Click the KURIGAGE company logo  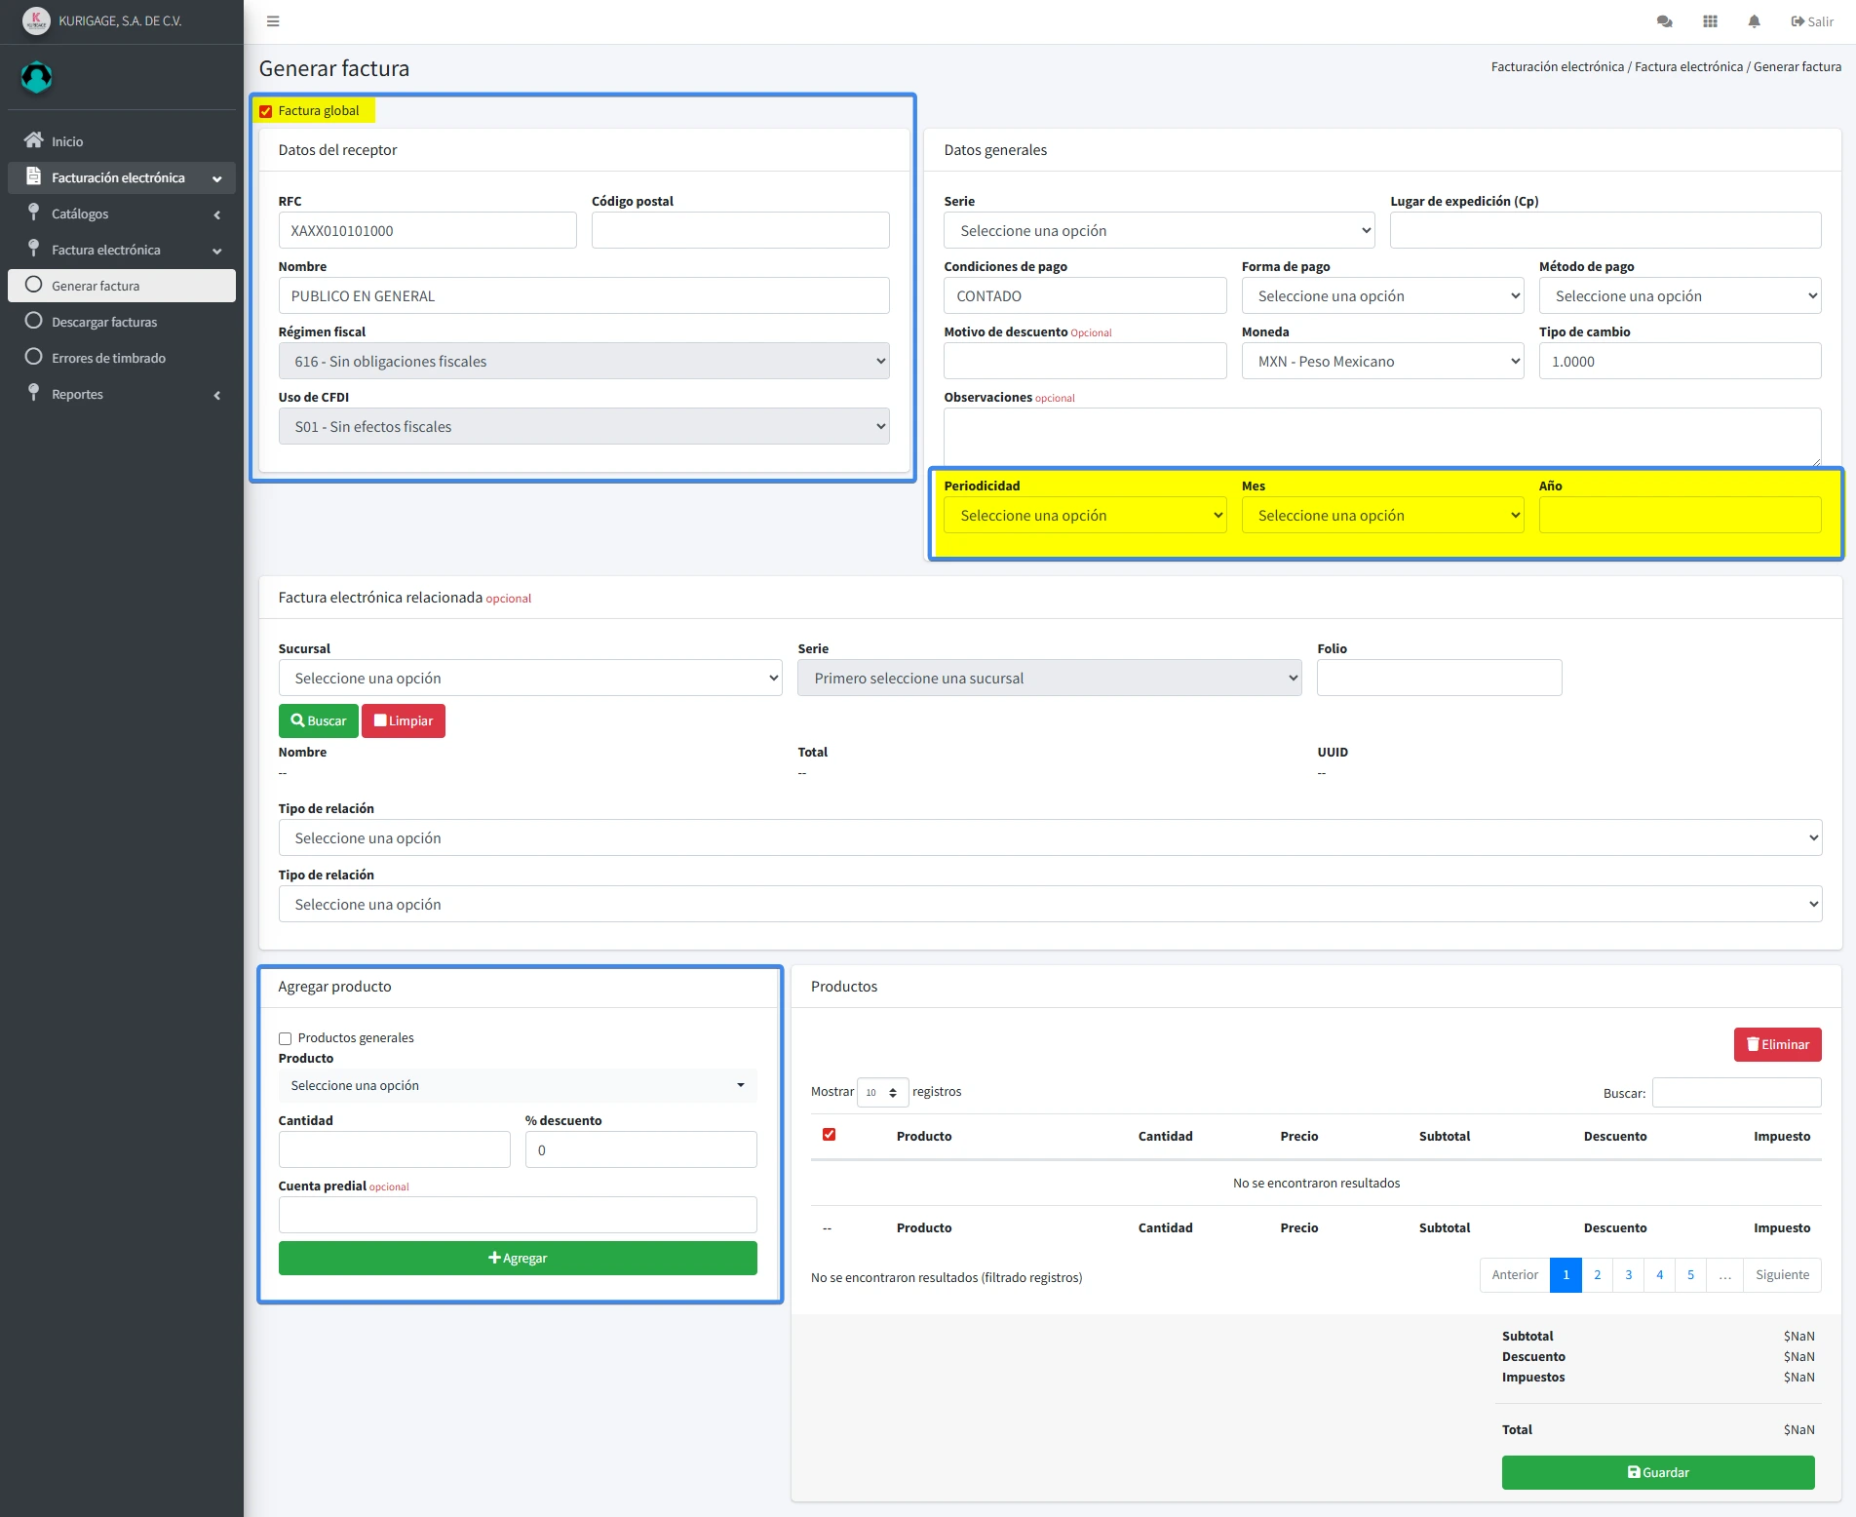36,20
